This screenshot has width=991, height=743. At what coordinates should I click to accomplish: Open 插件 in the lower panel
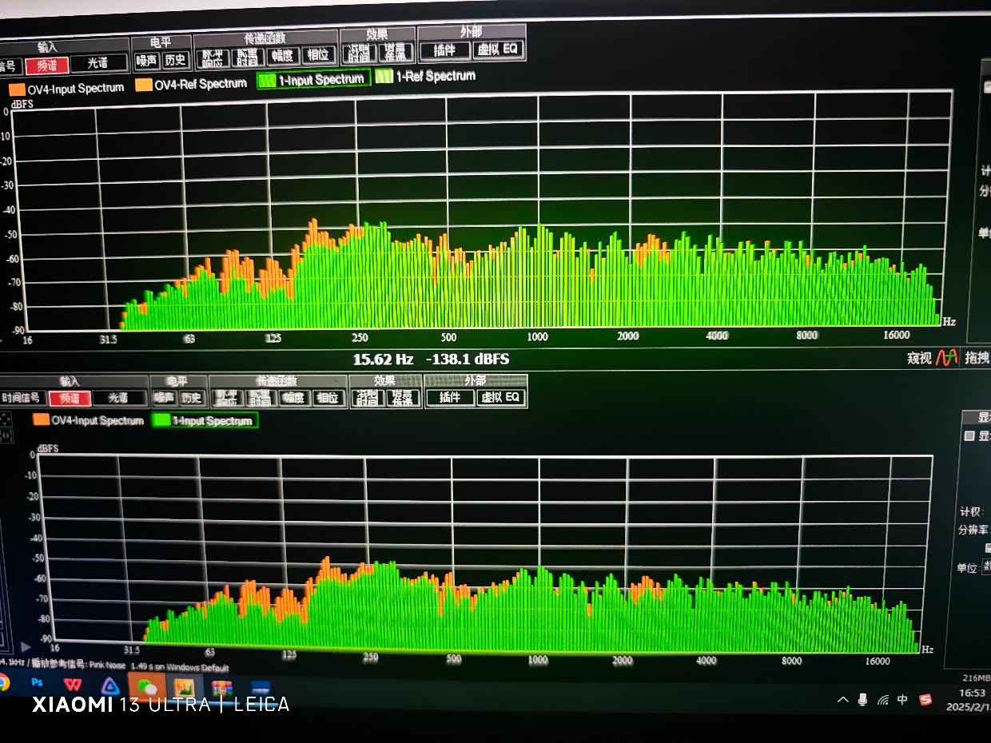pos(450,397)
